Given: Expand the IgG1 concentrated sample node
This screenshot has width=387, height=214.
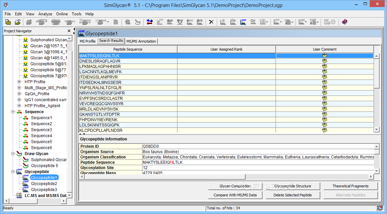Looking at the screenshot, I should [19, 100].
